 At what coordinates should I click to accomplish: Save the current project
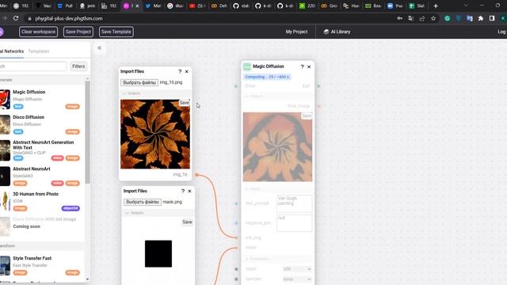point(78,32)
